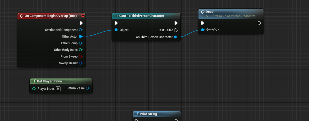The image size is (309, 121).
Task: Click the Other Comp output pin
Action: (81, 43)
